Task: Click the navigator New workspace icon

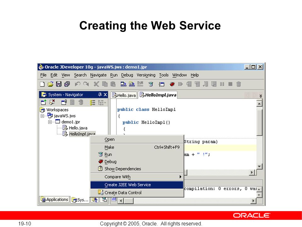Action: (x=43, y=102)
